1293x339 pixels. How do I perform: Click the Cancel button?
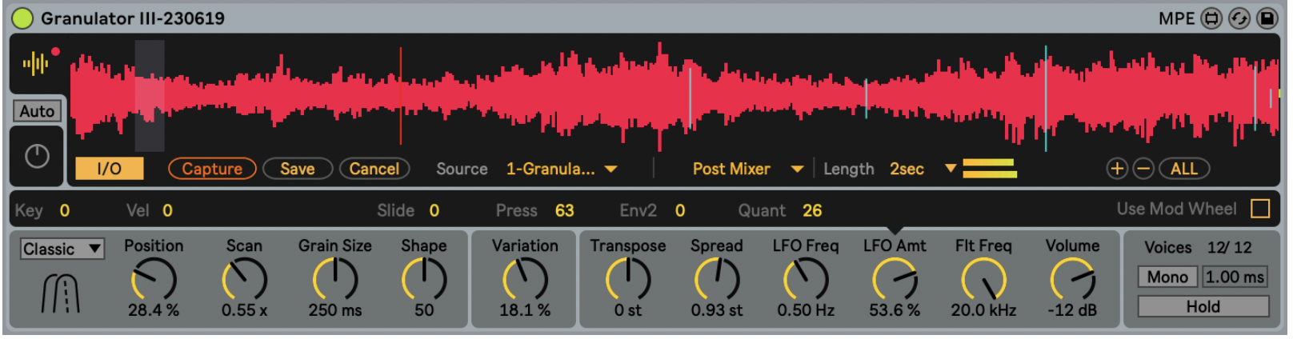point(374,169)
